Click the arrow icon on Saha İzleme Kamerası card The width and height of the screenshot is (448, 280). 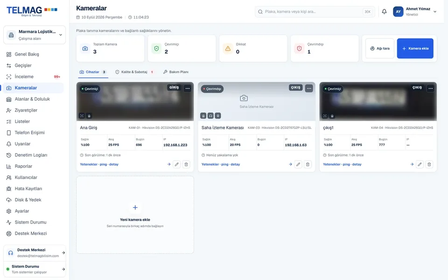[290, 164]
